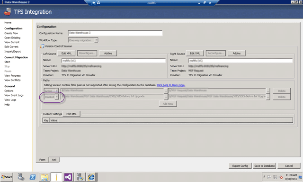Image resolution: width=303 pixels, height=182 pixels.
Task: Open Existing configuration link
Action: pos(12,38)
